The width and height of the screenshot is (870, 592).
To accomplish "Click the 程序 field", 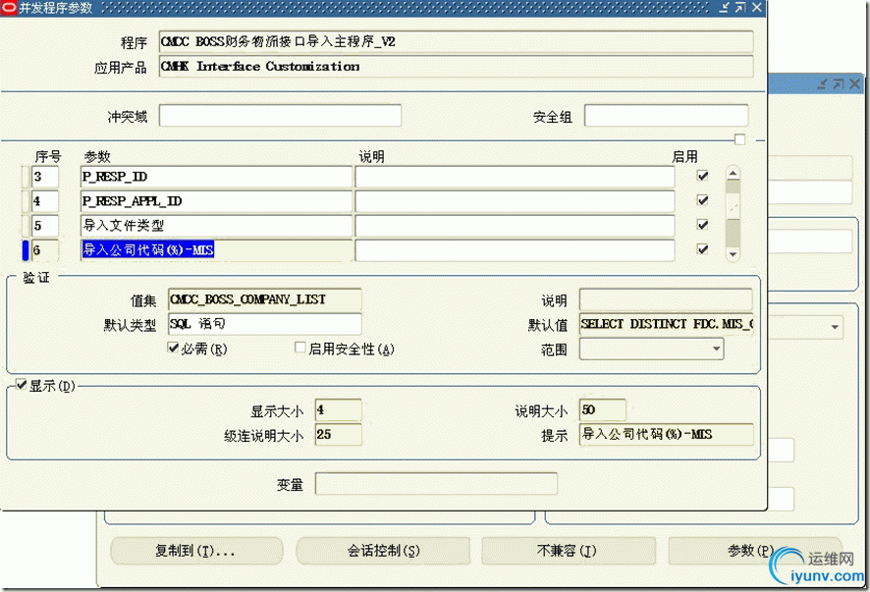I will pos(456,42).
